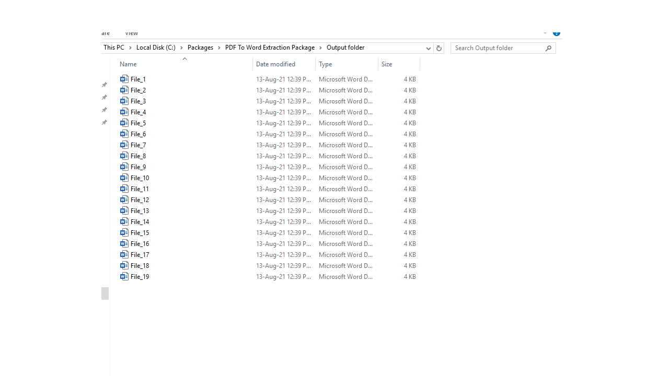669x376 pixels.
Task: Click the date modified cell of File_17
Action: click(284, 255)
